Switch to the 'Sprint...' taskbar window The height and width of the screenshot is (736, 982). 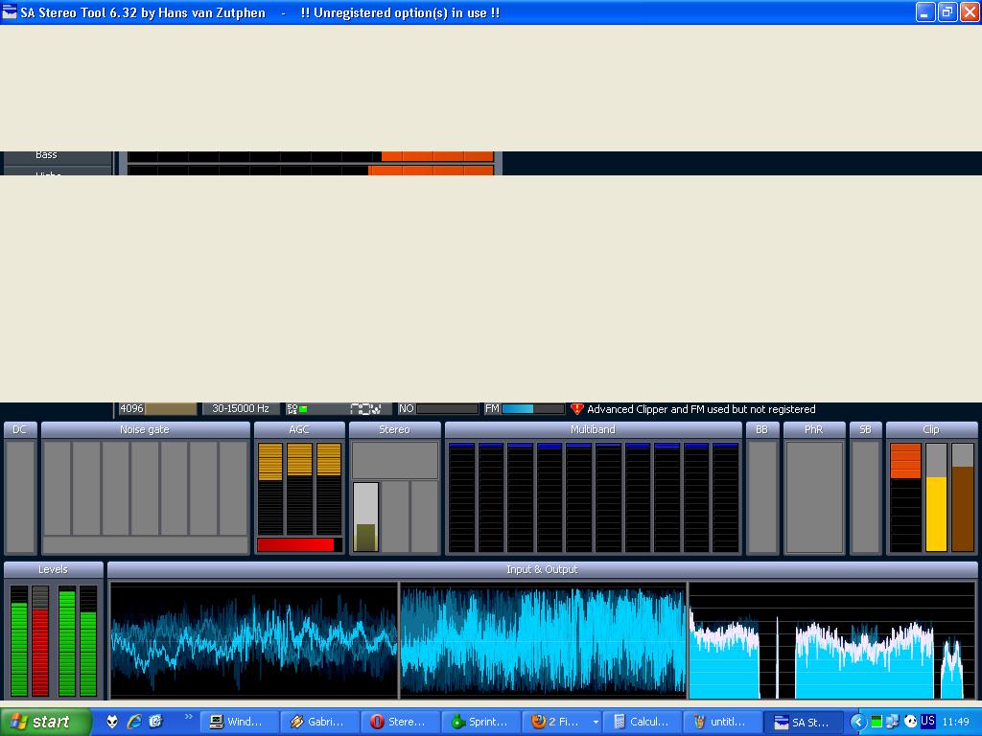pos(482,722)
